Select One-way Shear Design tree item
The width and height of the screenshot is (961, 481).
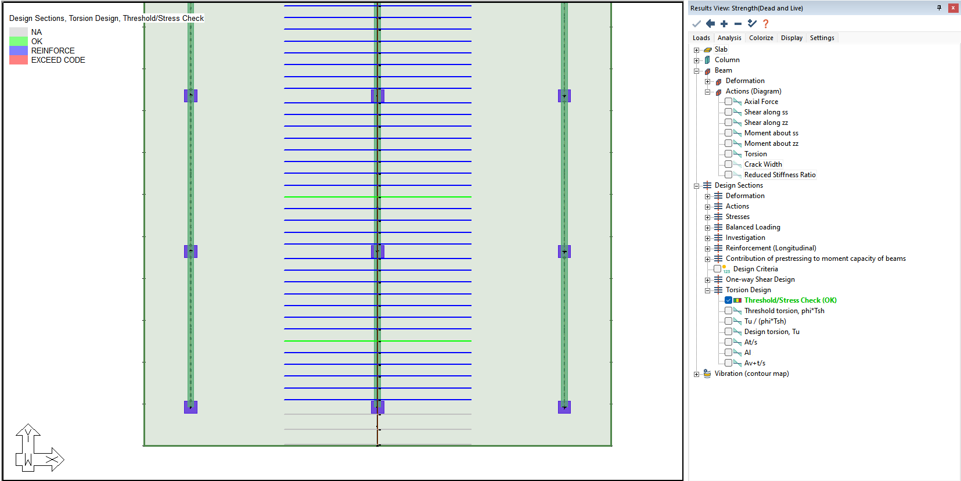coord(760,279)
